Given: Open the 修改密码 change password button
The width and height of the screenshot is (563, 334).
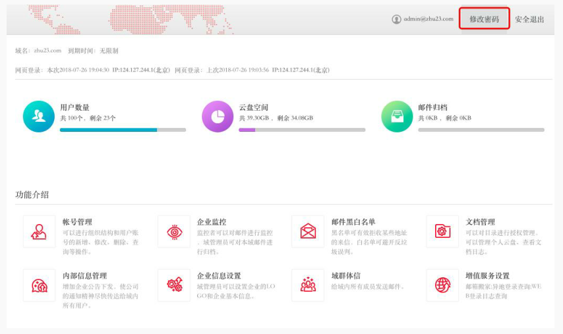Looking at the screenshot, I should (x=484, y=18).
